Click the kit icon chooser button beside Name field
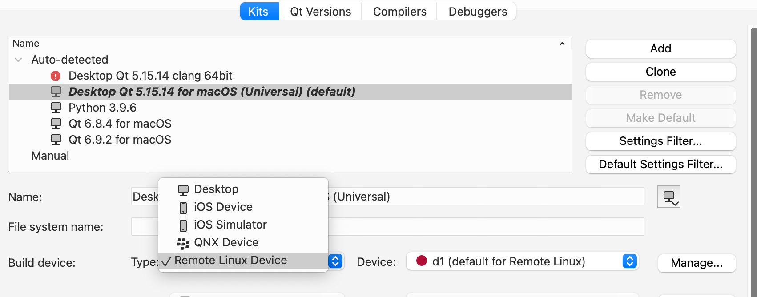 pos(669,197)
